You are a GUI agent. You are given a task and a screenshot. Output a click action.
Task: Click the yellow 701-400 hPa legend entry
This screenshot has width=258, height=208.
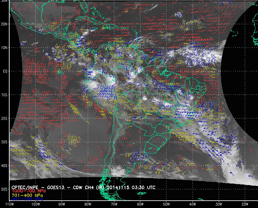coord(27,195)
